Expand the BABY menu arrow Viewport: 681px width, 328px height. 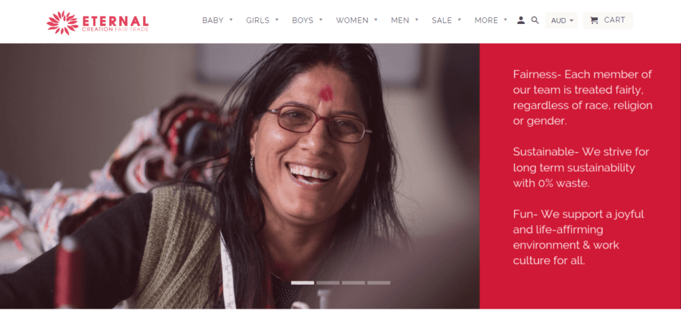[231, 19]
